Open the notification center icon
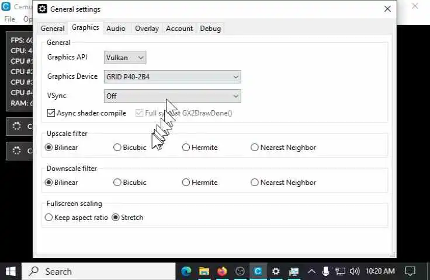Image resolution: width=430 pixels, height=280 pixels. click(x=410, y=271)
